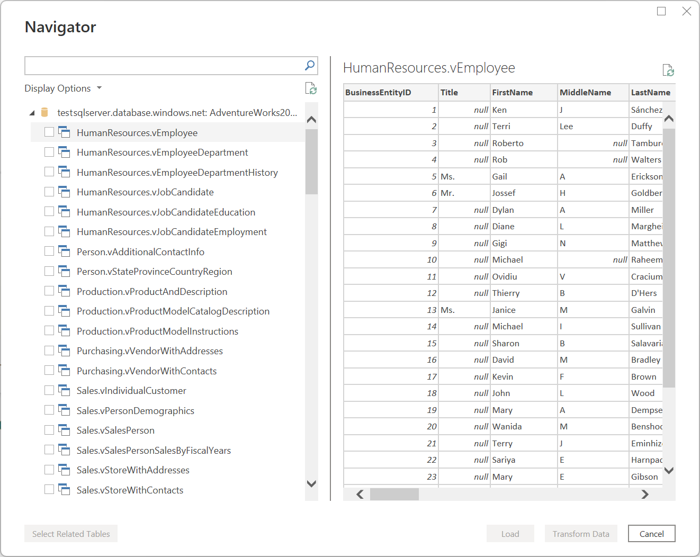Click the preview table right arrow
Image resolution: width=700 pixels, height=557 pixels.
[644, 494]
